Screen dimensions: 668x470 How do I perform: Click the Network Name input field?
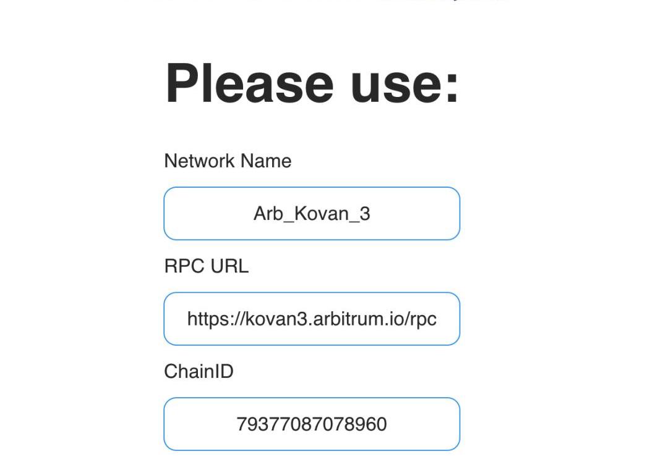[312, 214]
